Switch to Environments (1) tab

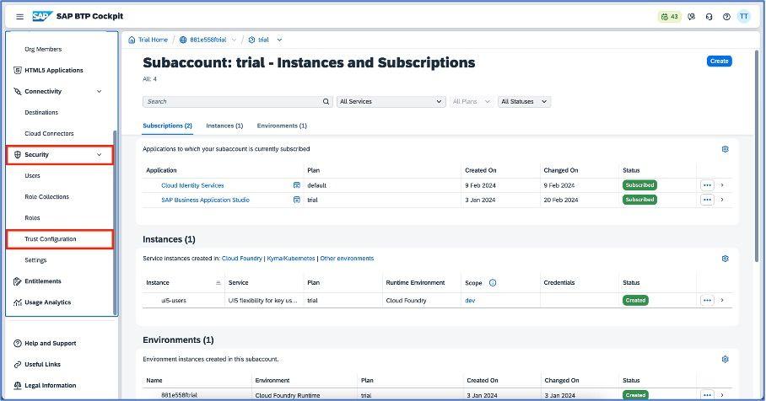[x=282, y=126]
